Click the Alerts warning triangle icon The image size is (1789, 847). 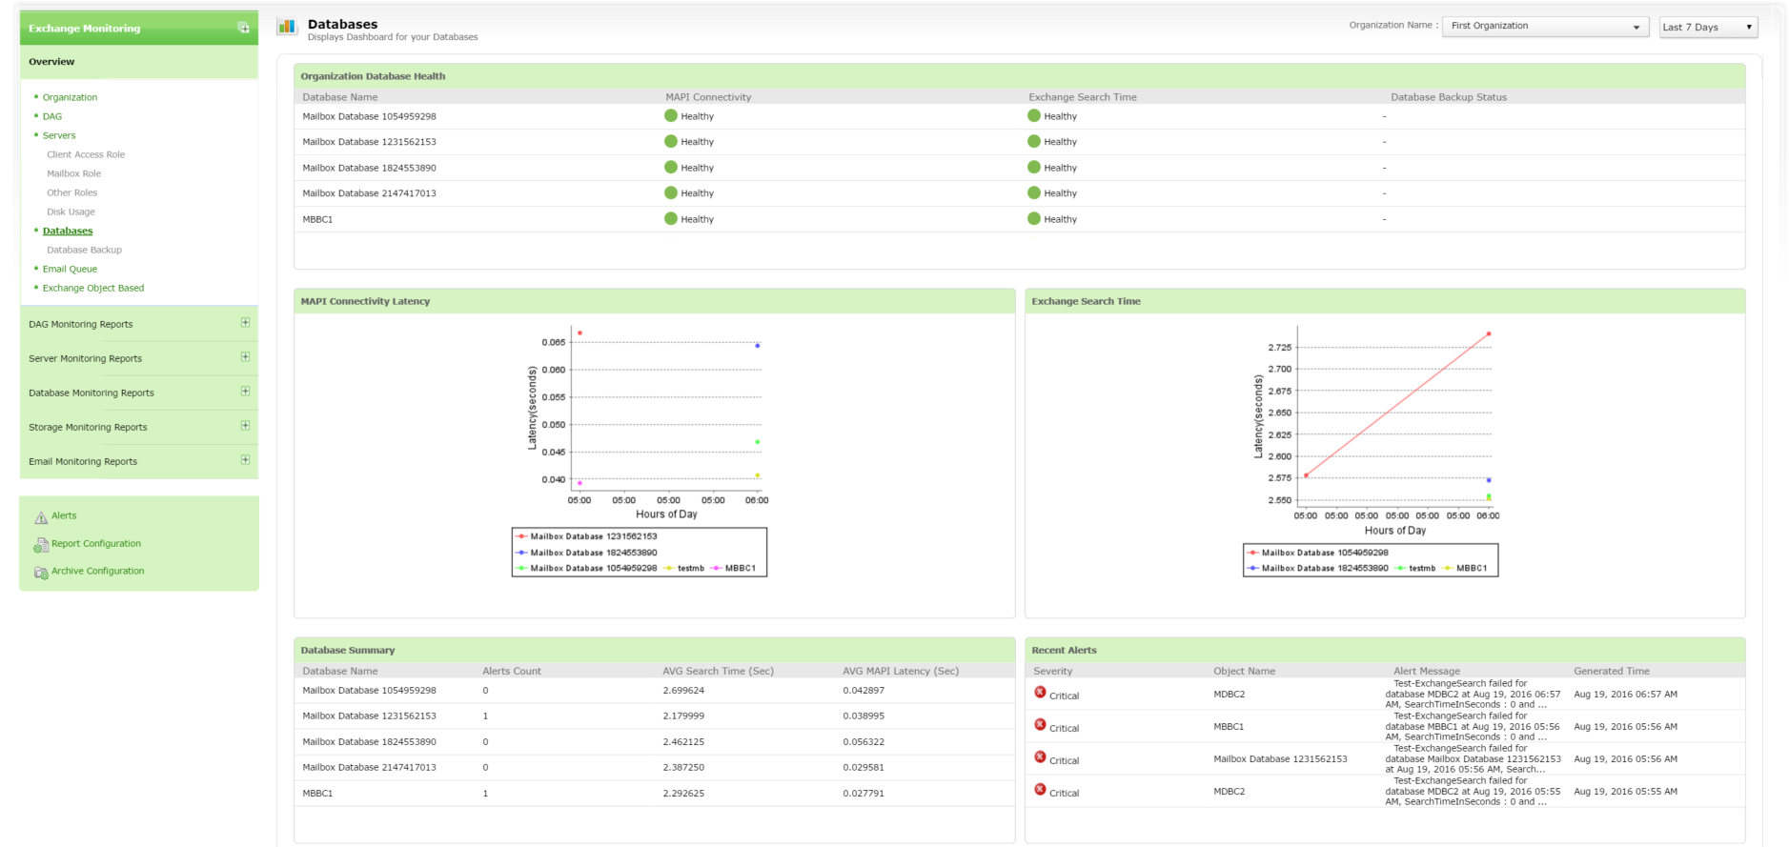pyautogui.click(x=41, y=517)
